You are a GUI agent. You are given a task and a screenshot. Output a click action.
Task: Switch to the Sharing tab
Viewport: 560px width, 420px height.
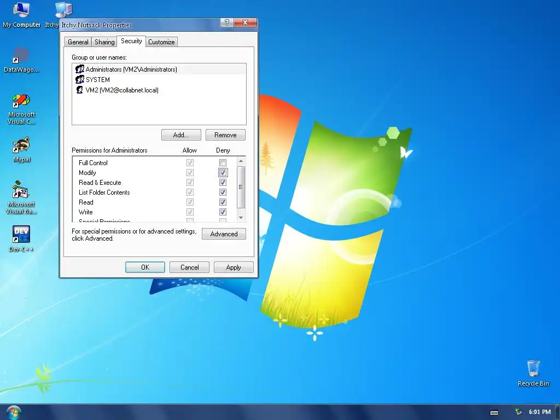click(104, 42)
